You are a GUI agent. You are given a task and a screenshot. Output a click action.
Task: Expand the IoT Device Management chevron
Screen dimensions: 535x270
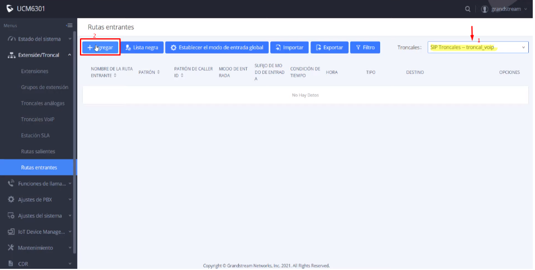click(70, 232)
